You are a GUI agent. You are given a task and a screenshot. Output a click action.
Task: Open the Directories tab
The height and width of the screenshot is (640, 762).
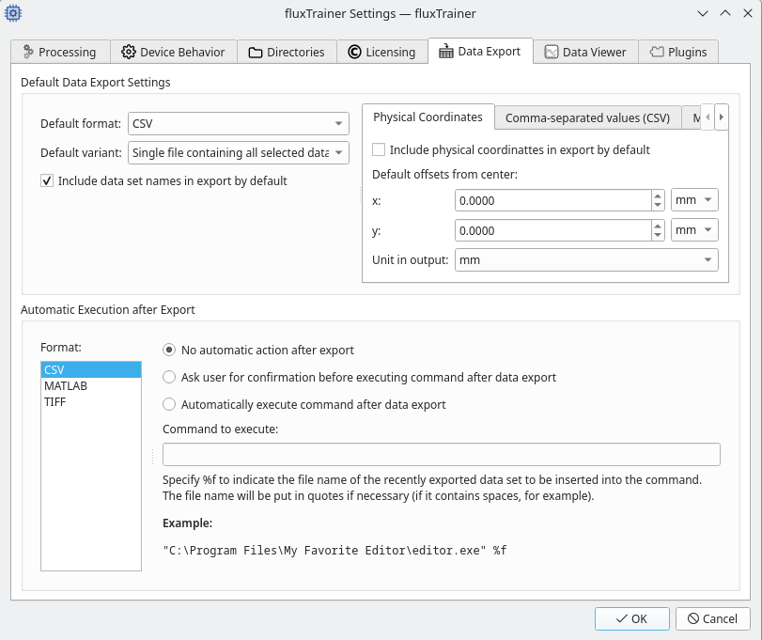coord(287,52)
